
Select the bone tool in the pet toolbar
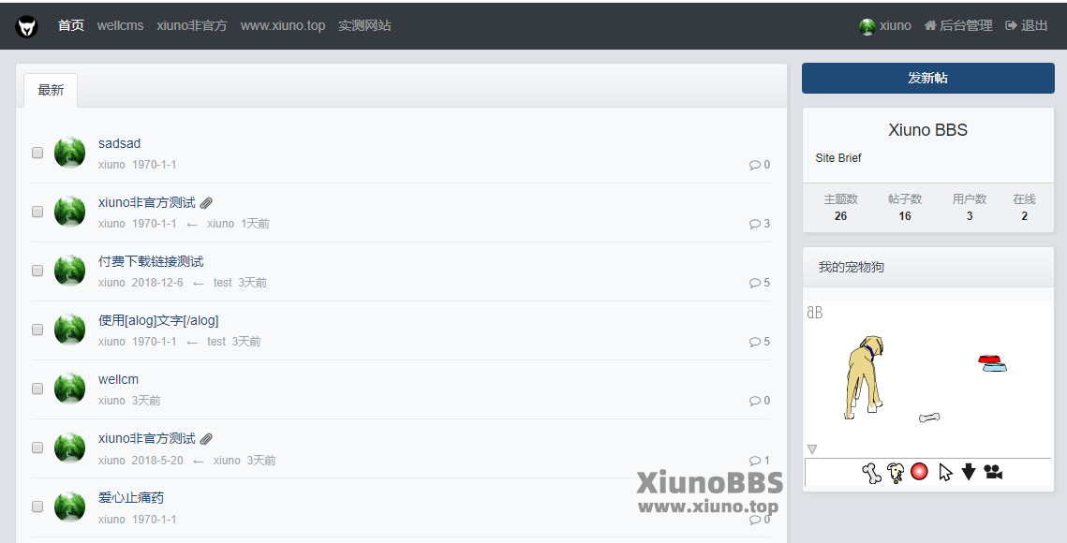point(872,473)
